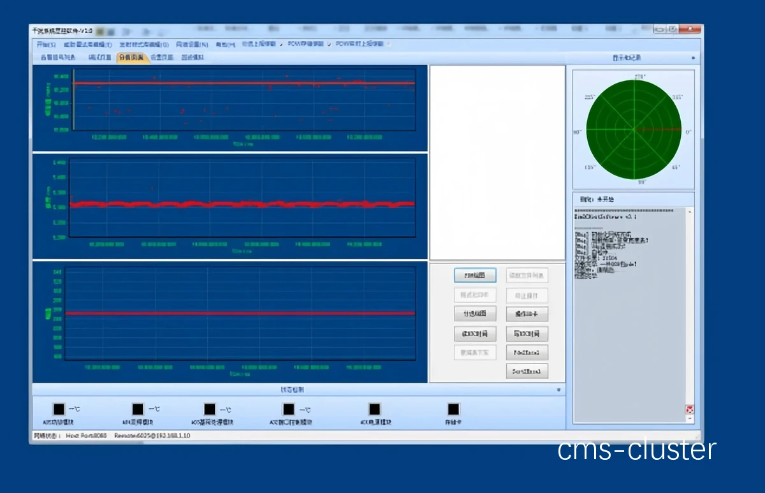765x493 pixels.
Task: Open the 帮助(H) menu
Action: pos(225,45)
